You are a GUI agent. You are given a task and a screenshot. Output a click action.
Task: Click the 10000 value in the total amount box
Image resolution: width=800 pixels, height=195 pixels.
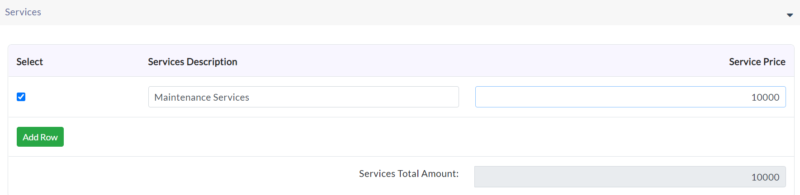tap(765, 177)
